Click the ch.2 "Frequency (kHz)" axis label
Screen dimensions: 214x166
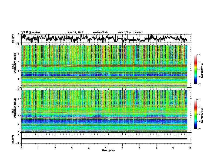point(15,108)
